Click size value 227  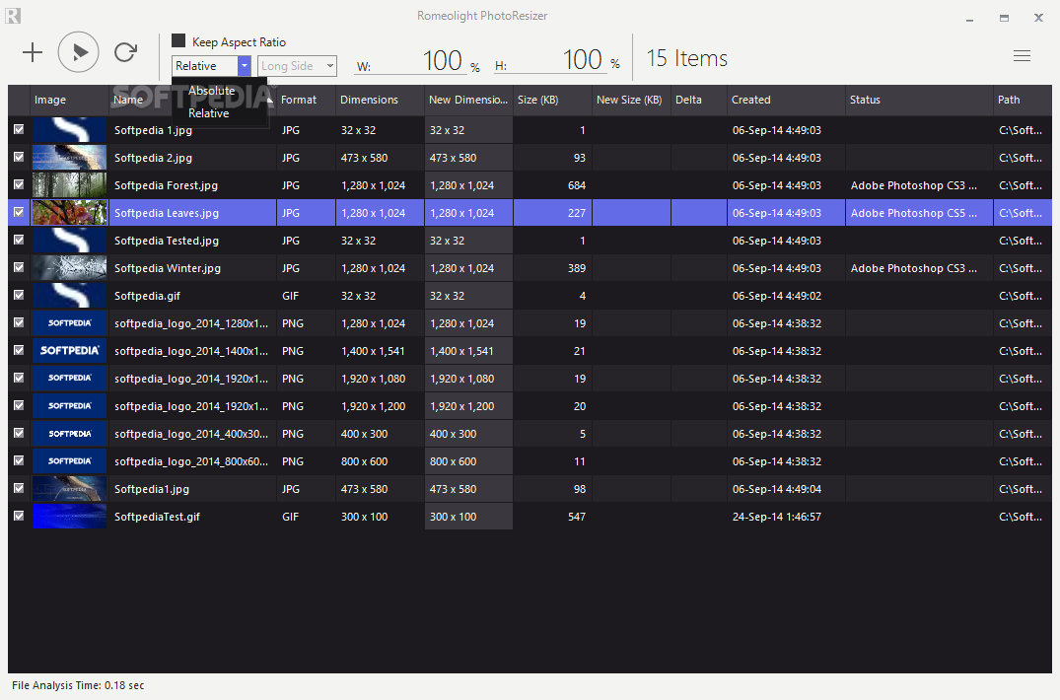(577, 213)
